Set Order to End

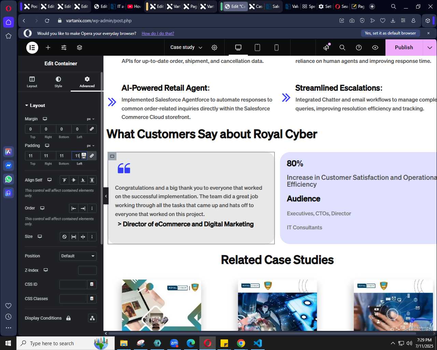tap(83, 208)
